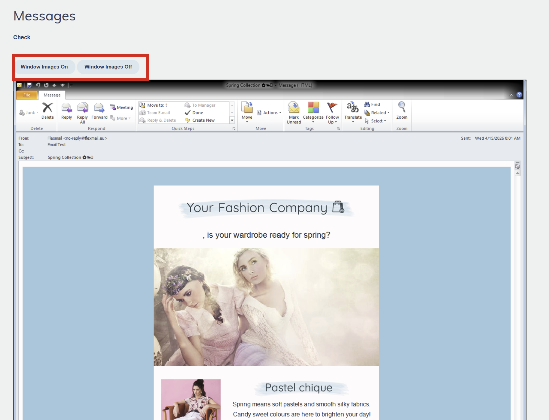Select the Reply & Delete quick step

tap(158, 120)
